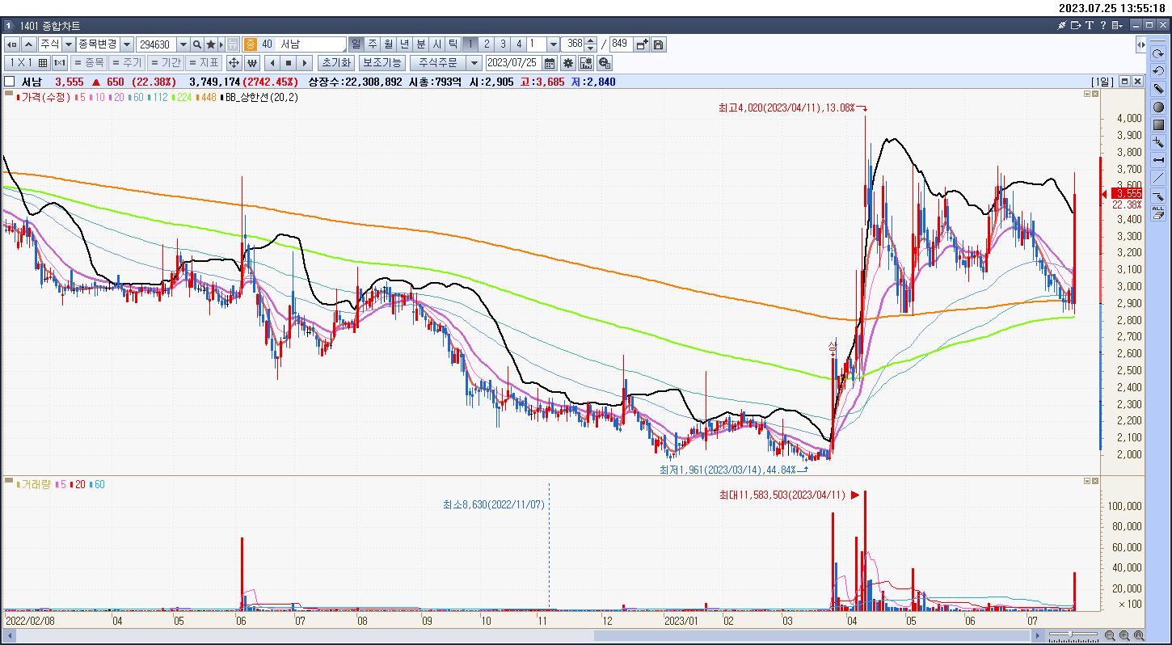Image resolution: width=1172 pixels, height=645 pixels.
Task: Select the rectangle shape tool
Action: tap(1158, 124)
